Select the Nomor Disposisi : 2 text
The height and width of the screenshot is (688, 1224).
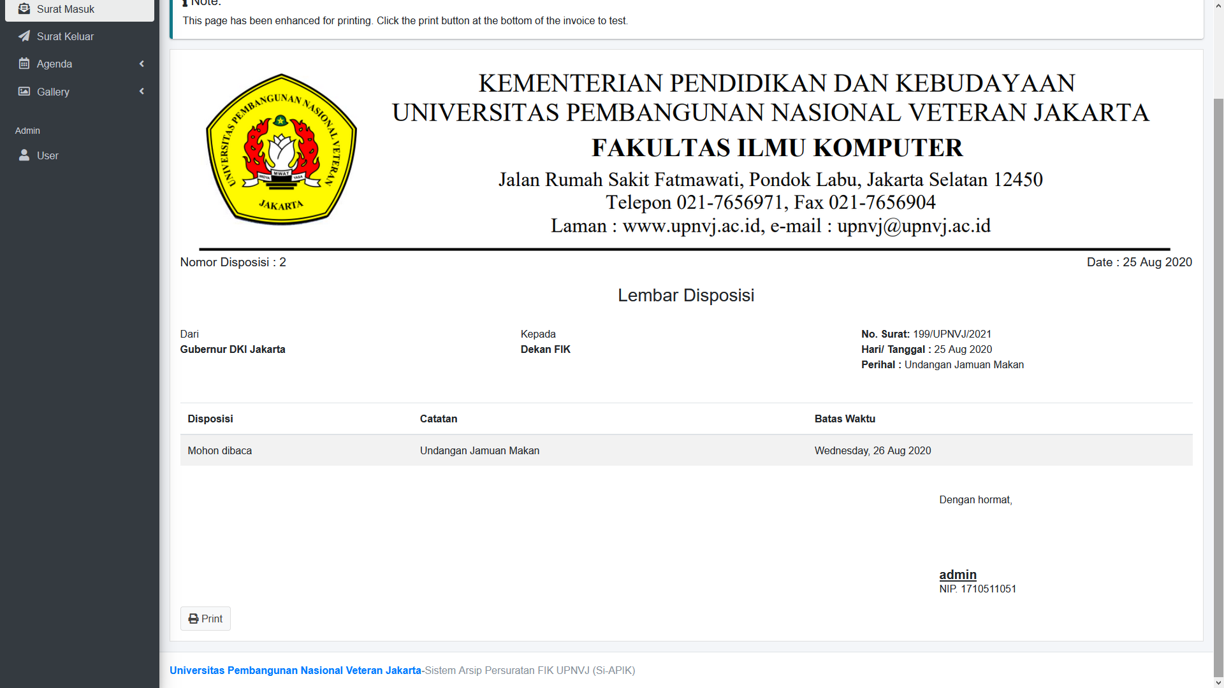pos(233,262)
